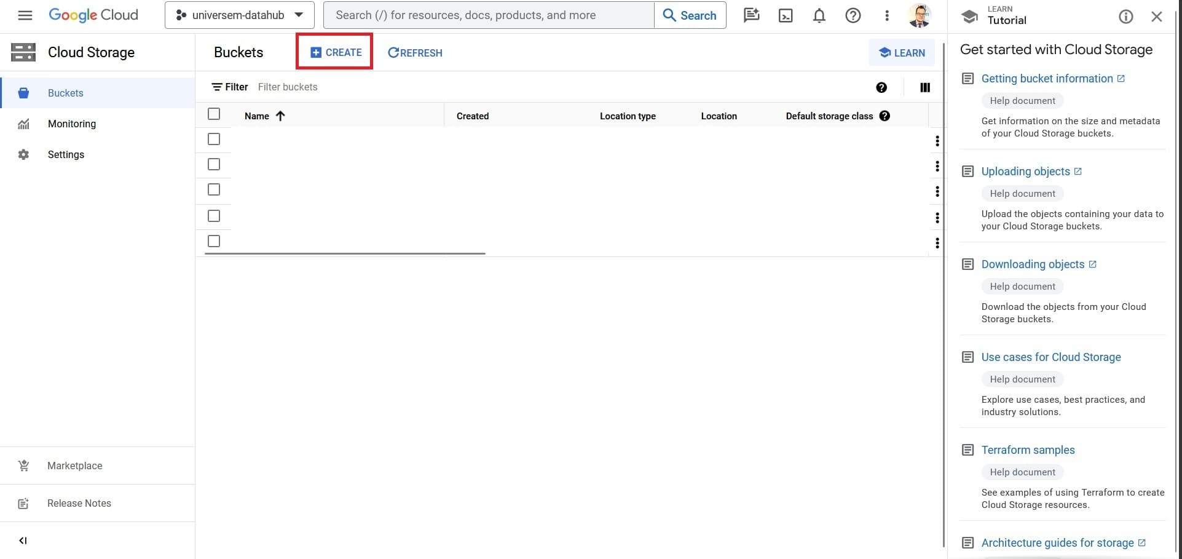The image size is (1182, 559).
Task: Open first bucket row's three-dot menu
Action: [x=937, y=141]
